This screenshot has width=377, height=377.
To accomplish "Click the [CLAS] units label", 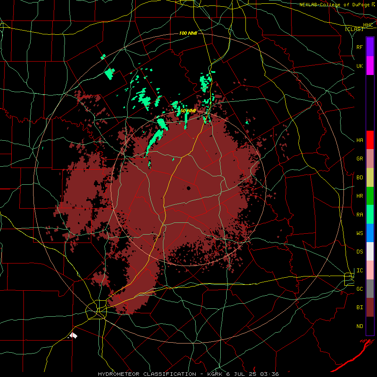I will click(354, 29).
